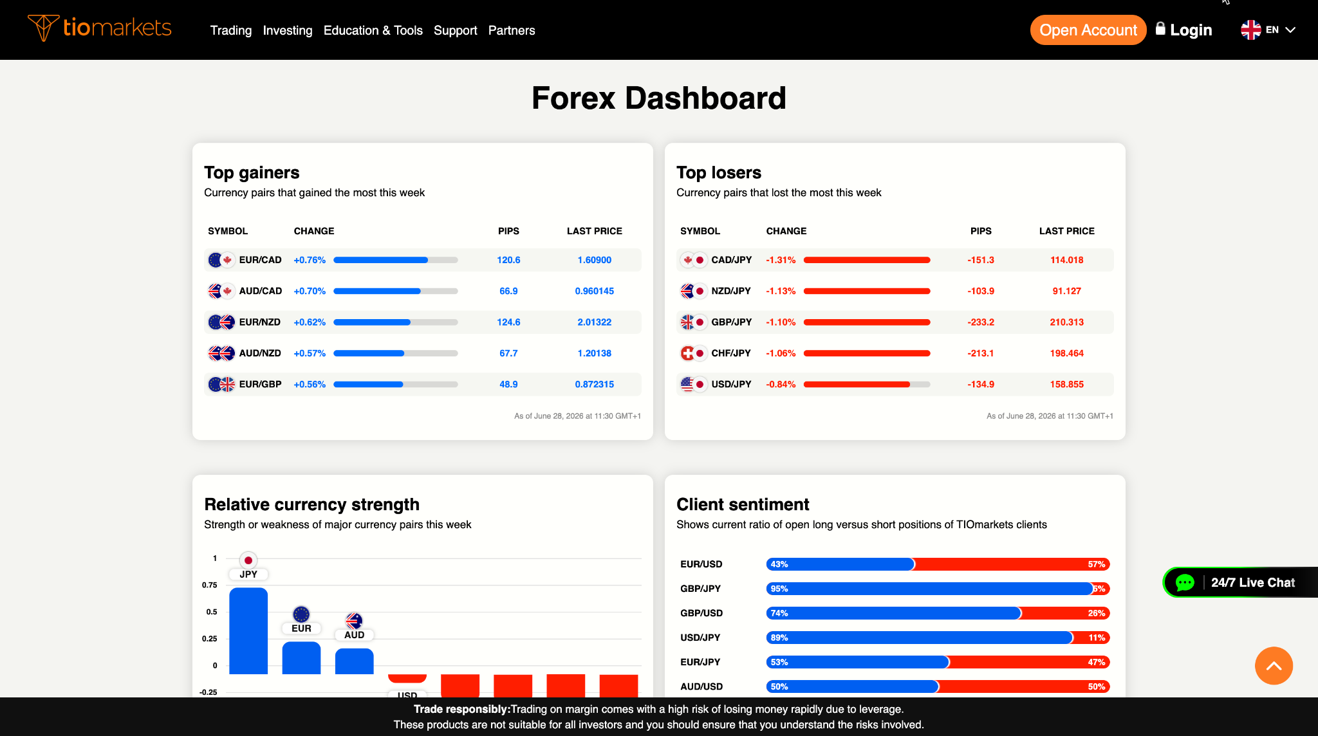This screenshot has height=736, width=1318.
Task: Click the EUR flag in strength chart
Action: tap(301, 614)
